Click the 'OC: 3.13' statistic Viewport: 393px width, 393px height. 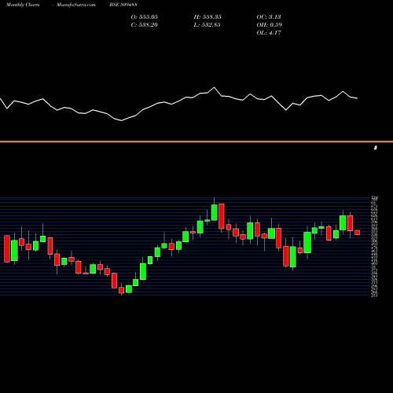269,17
